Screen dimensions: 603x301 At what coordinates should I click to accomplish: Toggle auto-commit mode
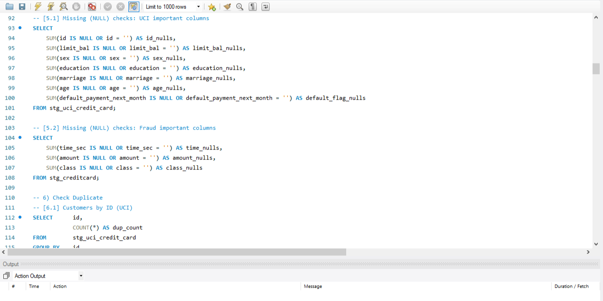click(134, 7)
